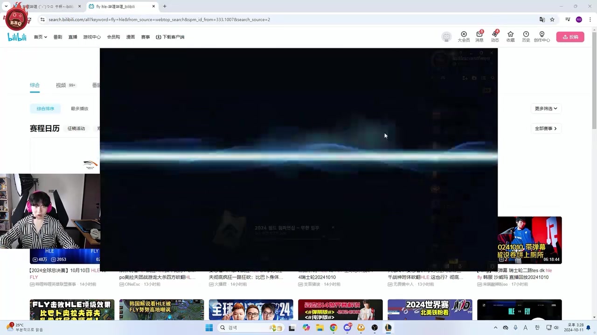This screenshot has height=335, width=597.
Task: Open the volume speaker tray icon
Action: coord(556,328)
